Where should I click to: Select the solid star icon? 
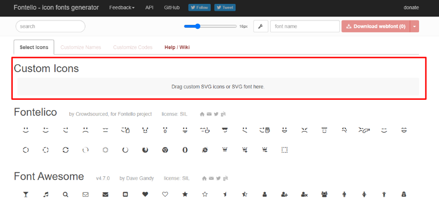click(185, 194)
